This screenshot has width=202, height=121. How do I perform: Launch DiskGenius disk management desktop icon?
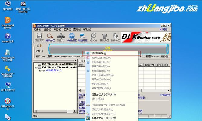8,23
